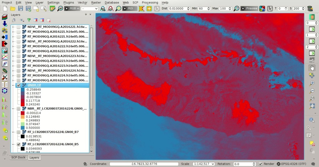
Task: Click the Max value spin box
Action: pos(226,8)
